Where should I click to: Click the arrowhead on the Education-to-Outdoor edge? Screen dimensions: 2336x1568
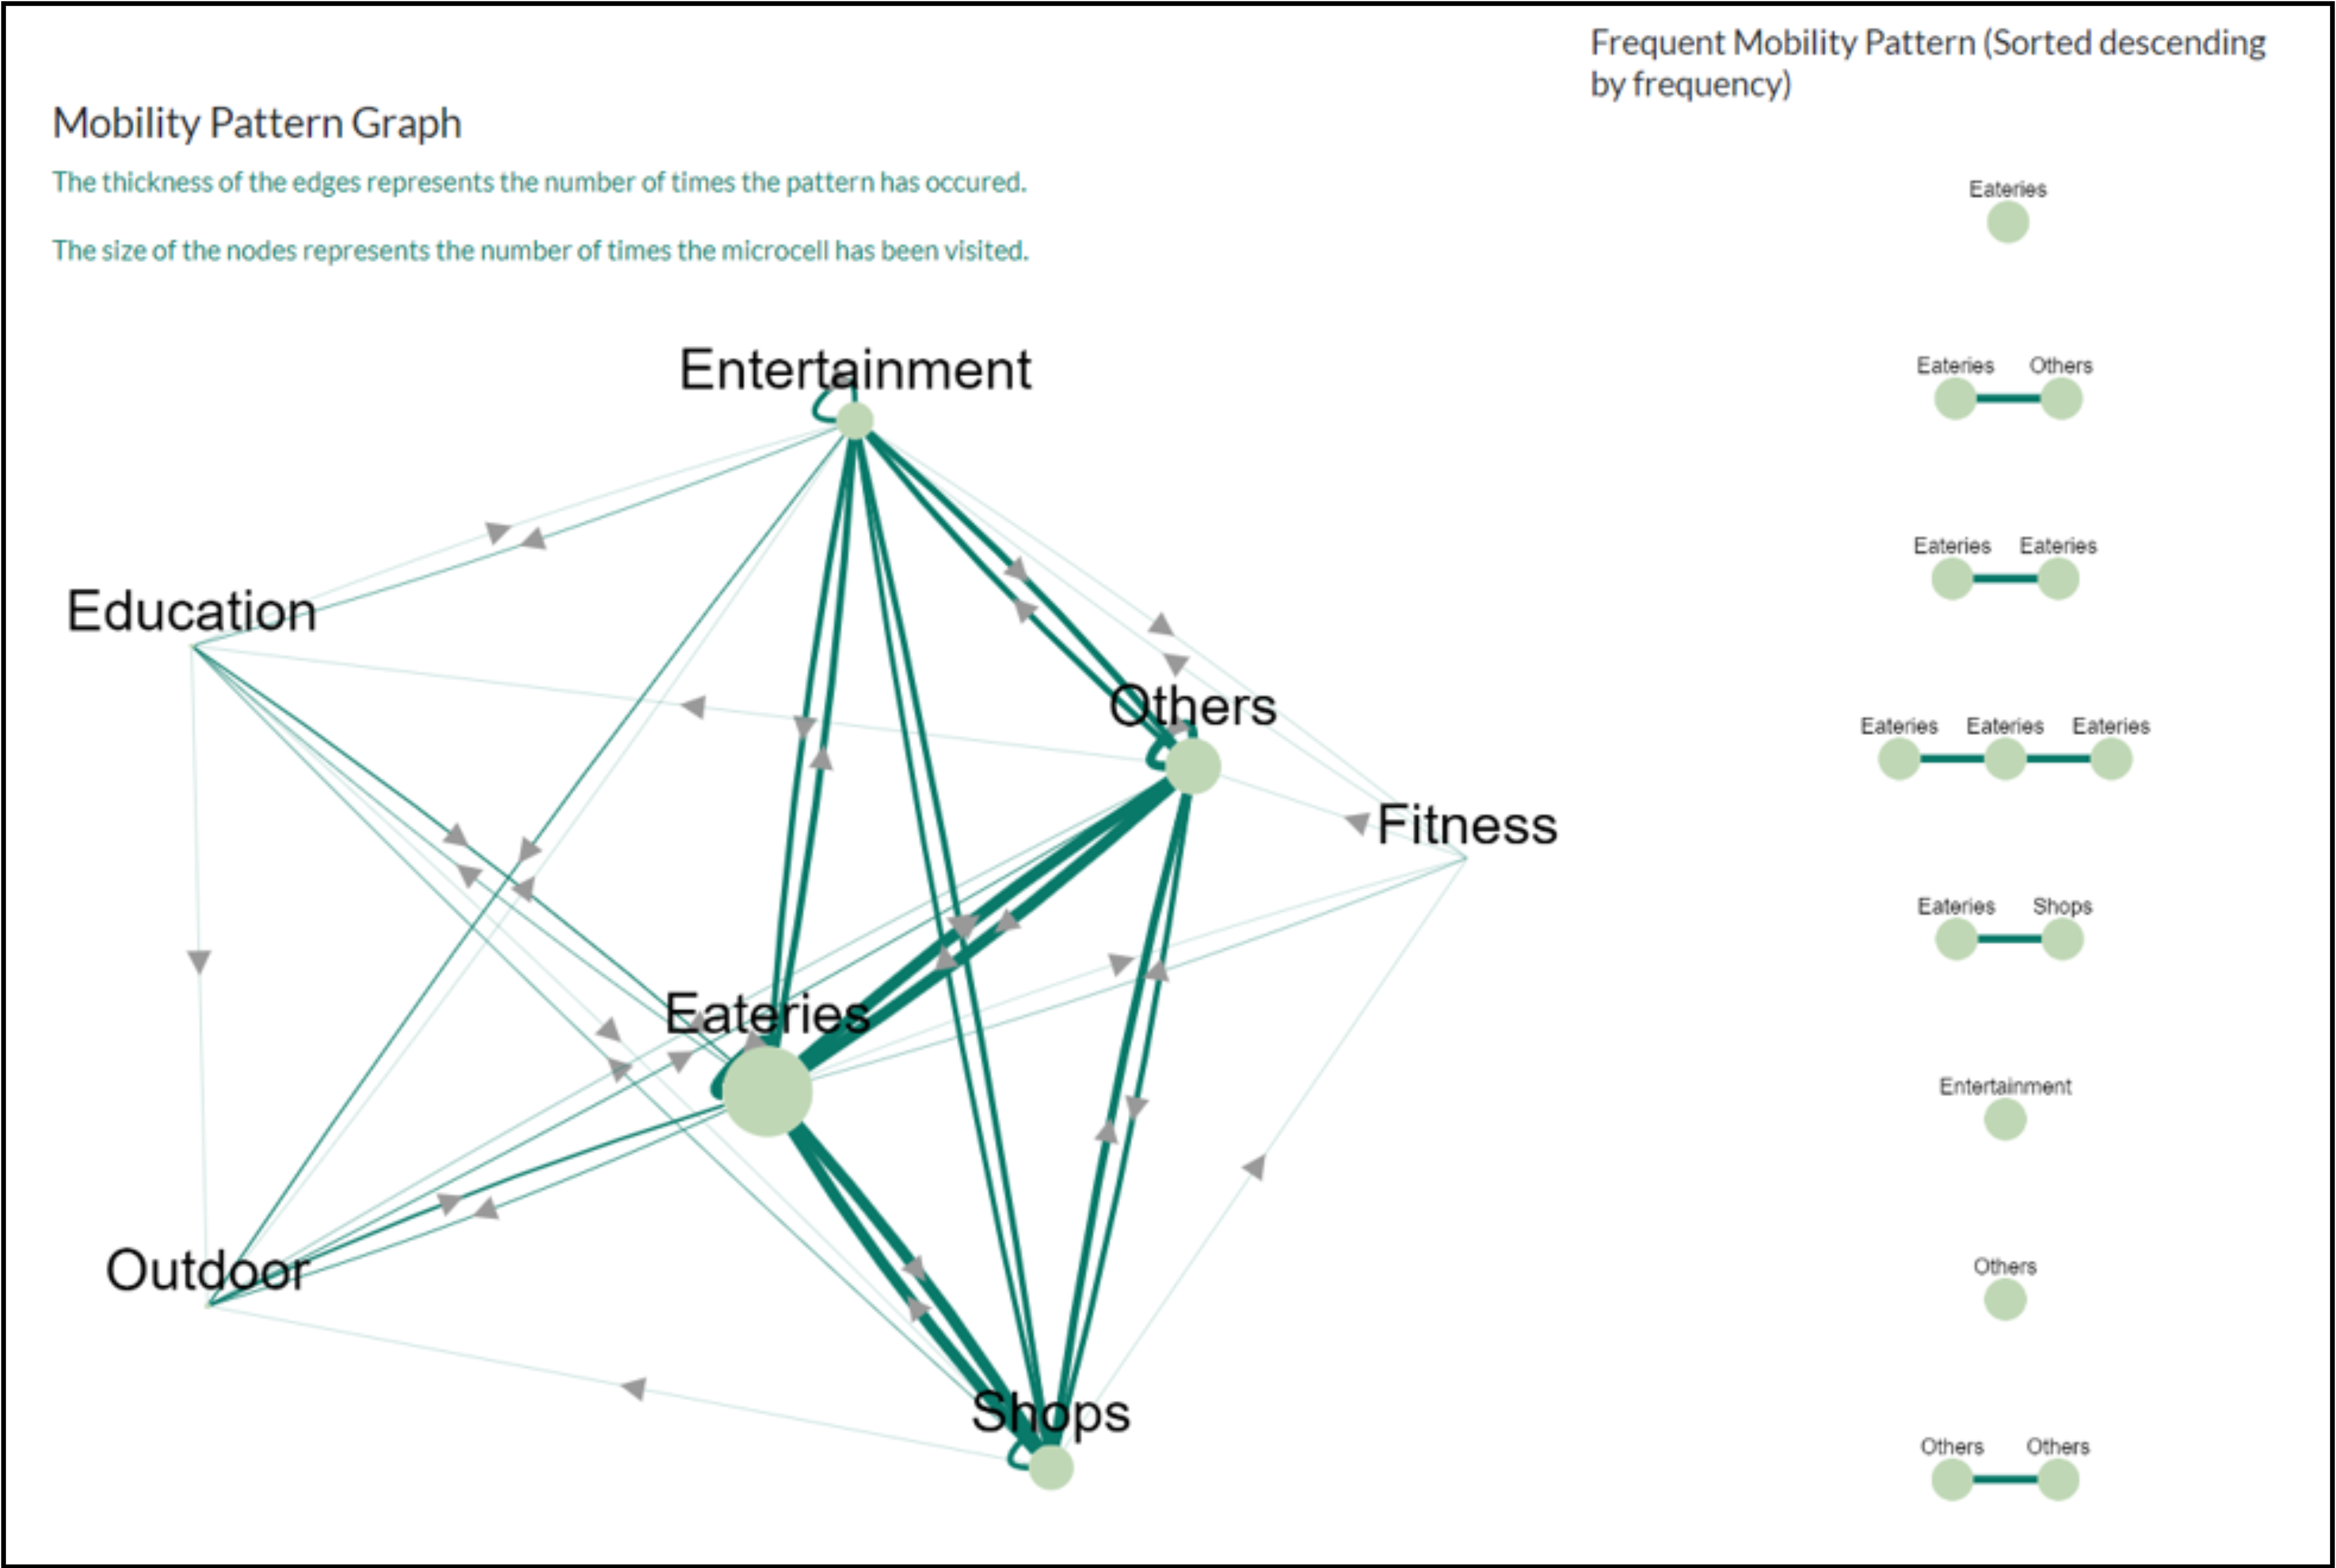(199, 961)
